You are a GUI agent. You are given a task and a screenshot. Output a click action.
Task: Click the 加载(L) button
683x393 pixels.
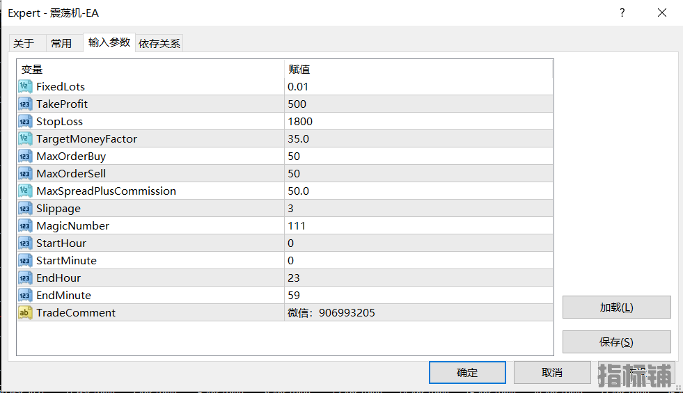tap(616, 307)
